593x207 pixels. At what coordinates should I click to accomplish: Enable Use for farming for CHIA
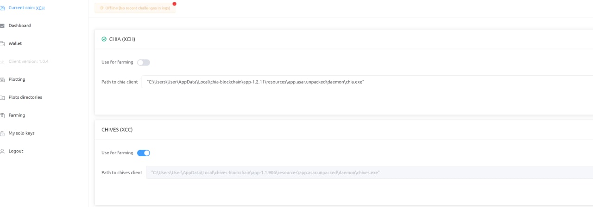click(144, 62)
